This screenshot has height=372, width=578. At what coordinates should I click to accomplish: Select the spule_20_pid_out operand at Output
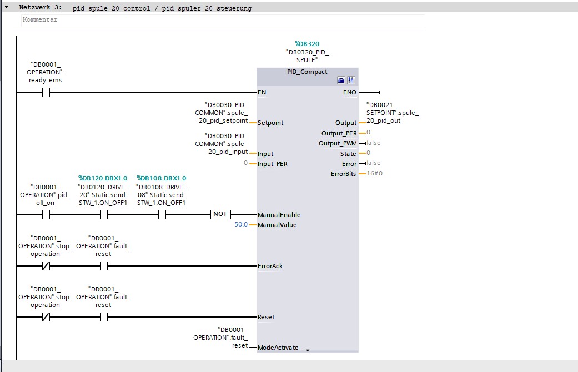coord(392,113)
